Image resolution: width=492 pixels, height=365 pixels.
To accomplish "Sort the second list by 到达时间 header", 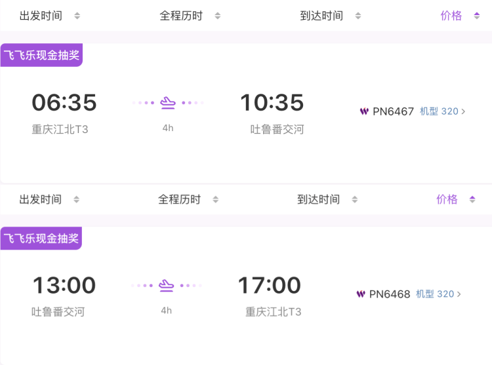I will point(319,199).
